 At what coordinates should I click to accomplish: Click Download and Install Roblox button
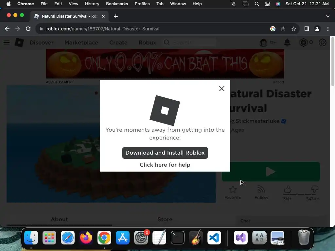(x=165, y=153)
